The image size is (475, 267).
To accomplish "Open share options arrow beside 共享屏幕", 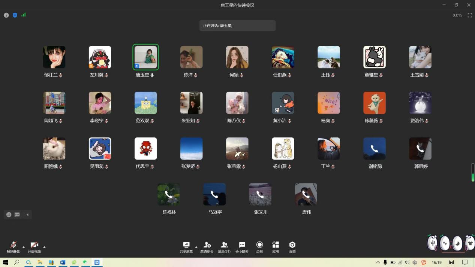I will 196,247.
